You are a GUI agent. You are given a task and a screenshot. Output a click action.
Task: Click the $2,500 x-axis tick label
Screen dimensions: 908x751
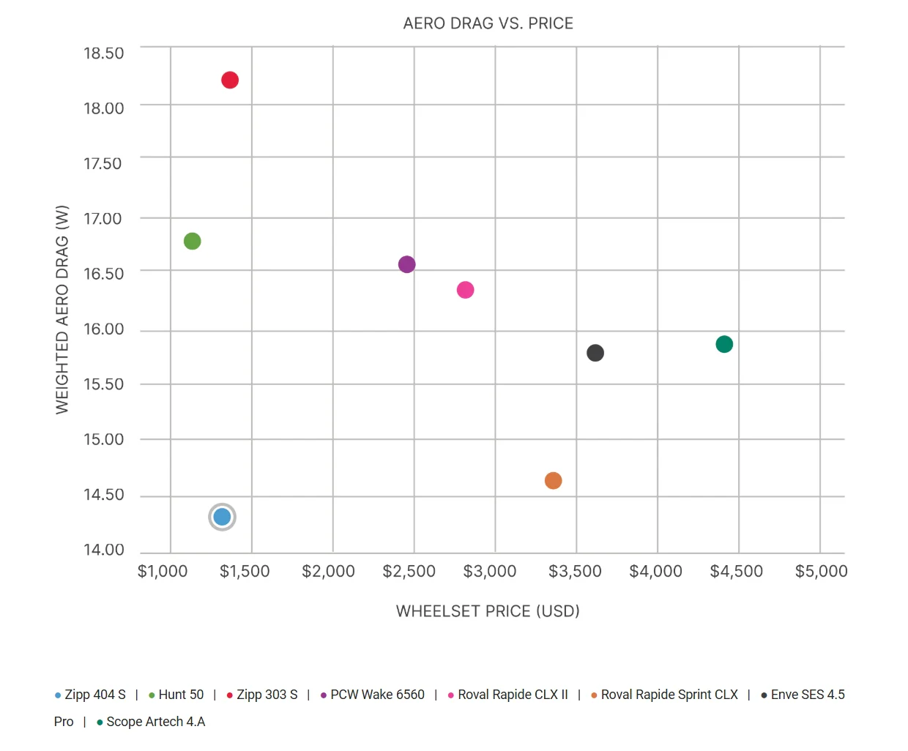point(409,572)
